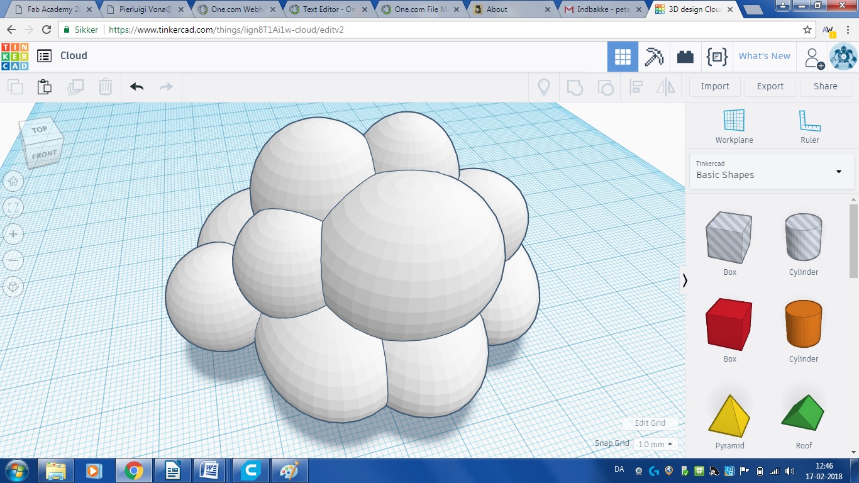This screenshot has height=483, width=859.
Task: Open the Bricks mode icon
Action: click(x=685, y=57)
